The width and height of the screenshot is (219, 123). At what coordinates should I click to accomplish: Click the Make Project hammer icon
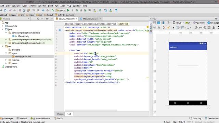[x=53, y=10]
